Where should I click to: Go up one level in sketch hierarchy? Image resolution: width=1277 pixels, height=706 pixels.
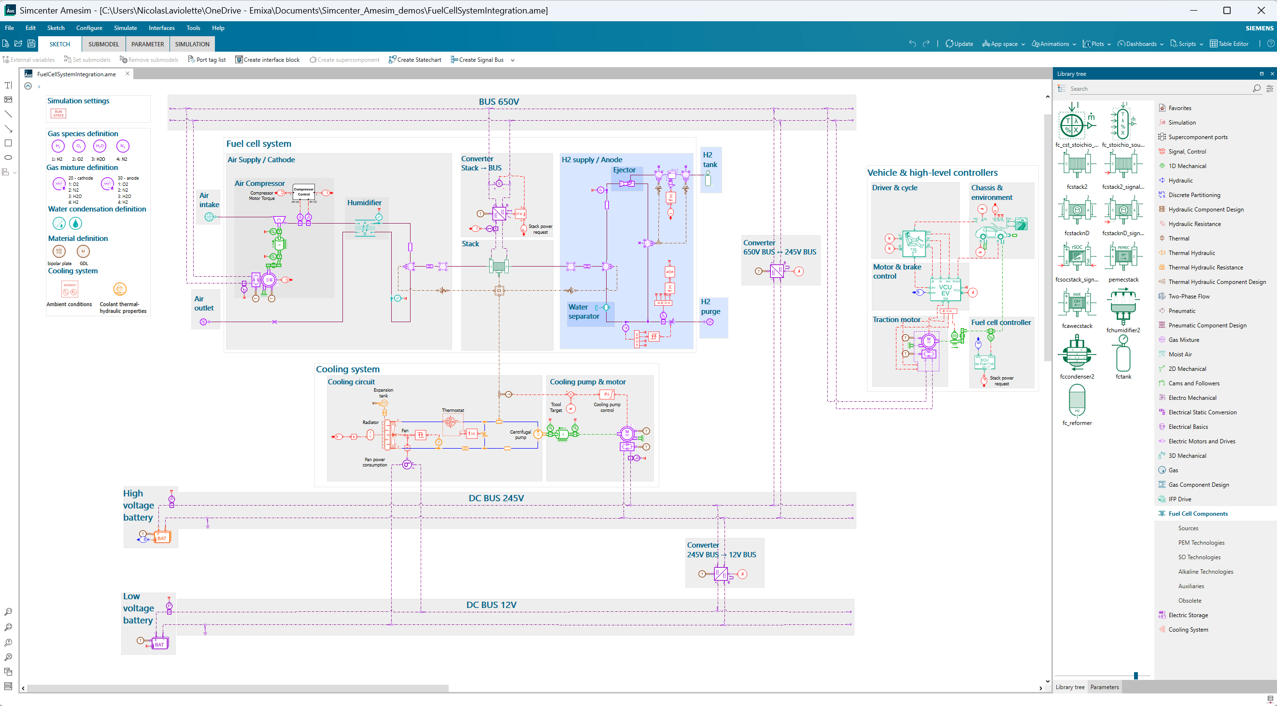click(28, 86)
